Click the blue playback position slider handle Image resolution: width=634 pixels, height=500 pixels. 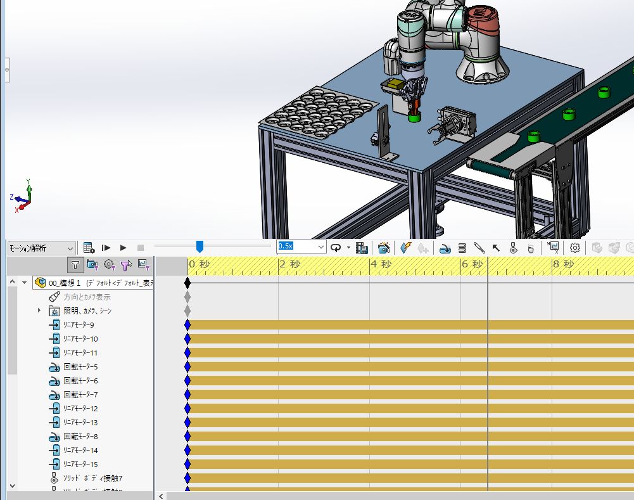click(200, 247)
